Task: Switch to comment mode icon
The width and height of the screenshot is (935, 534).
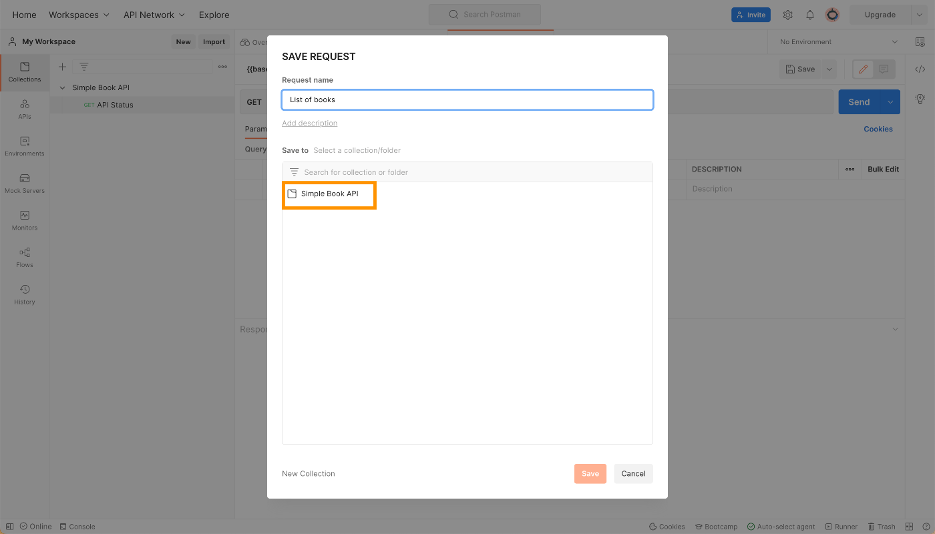Action: (x=884, y=69)
